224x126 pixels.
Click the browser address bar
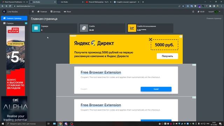coord(94,6)
